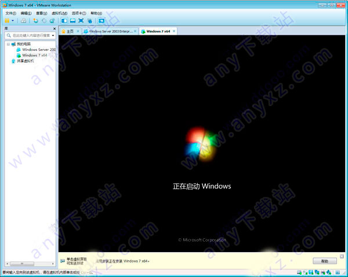The width and height of the screenshot is (348, 277).
Task: Click the library scrollbar left arrow
Action: [8, 264]
